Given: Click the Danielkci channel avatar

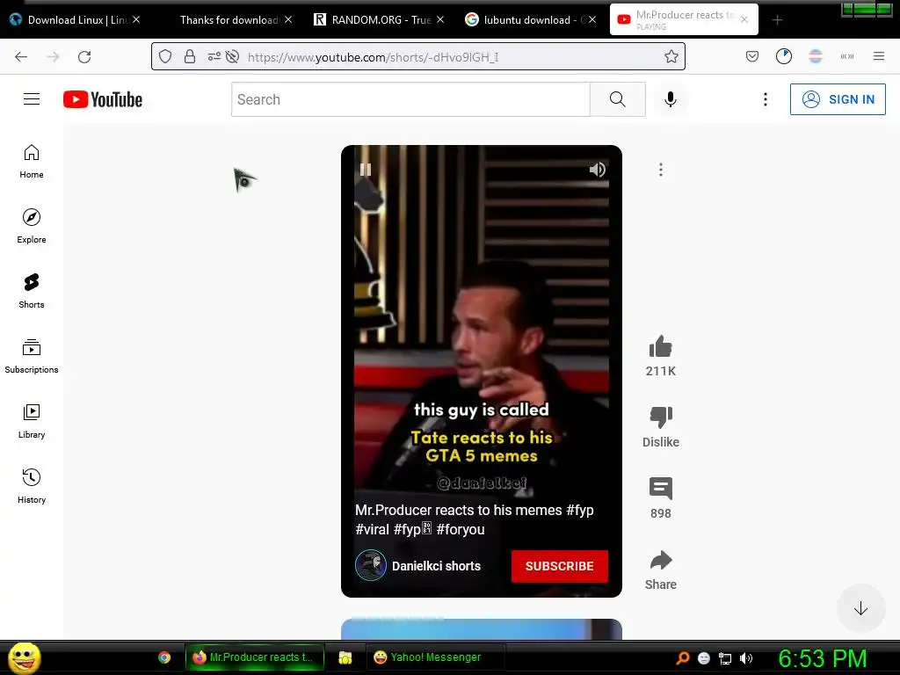Looking at the screenshot, I should coord(371,565).
